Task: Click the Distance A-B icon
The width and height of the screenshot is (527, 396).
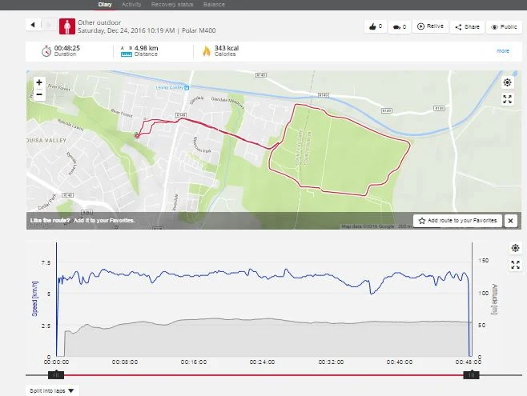Action: (x=127, y=51)
